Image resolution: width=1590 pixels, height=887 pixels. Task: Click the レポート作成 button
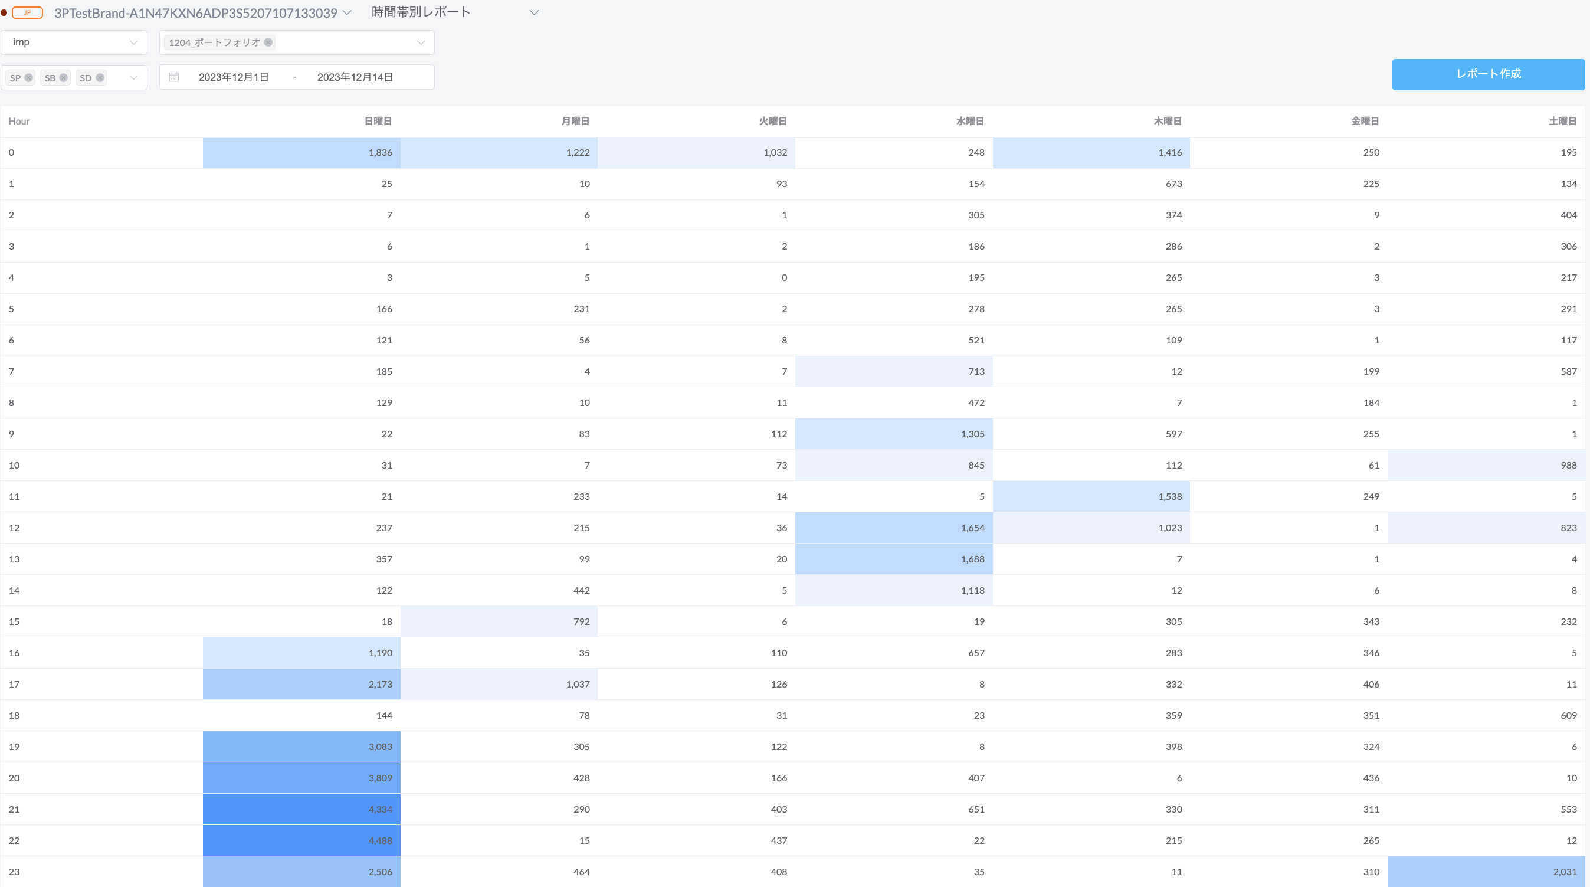pyautogui.click(x=1488, y=74)
